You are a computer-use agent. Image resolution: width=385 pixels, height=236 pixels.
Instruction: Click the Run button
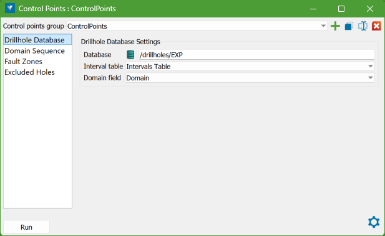tap(26, 227)
